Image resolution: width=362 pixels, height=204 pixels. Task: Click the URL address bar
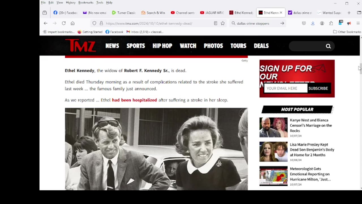[159, 23]
